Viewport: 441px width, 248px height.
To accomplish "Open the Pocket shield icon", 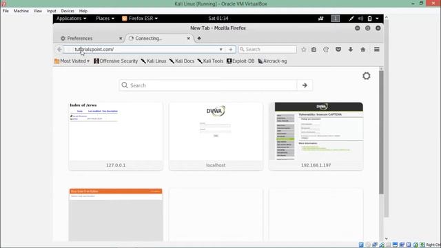I will (x=338, y=50).
